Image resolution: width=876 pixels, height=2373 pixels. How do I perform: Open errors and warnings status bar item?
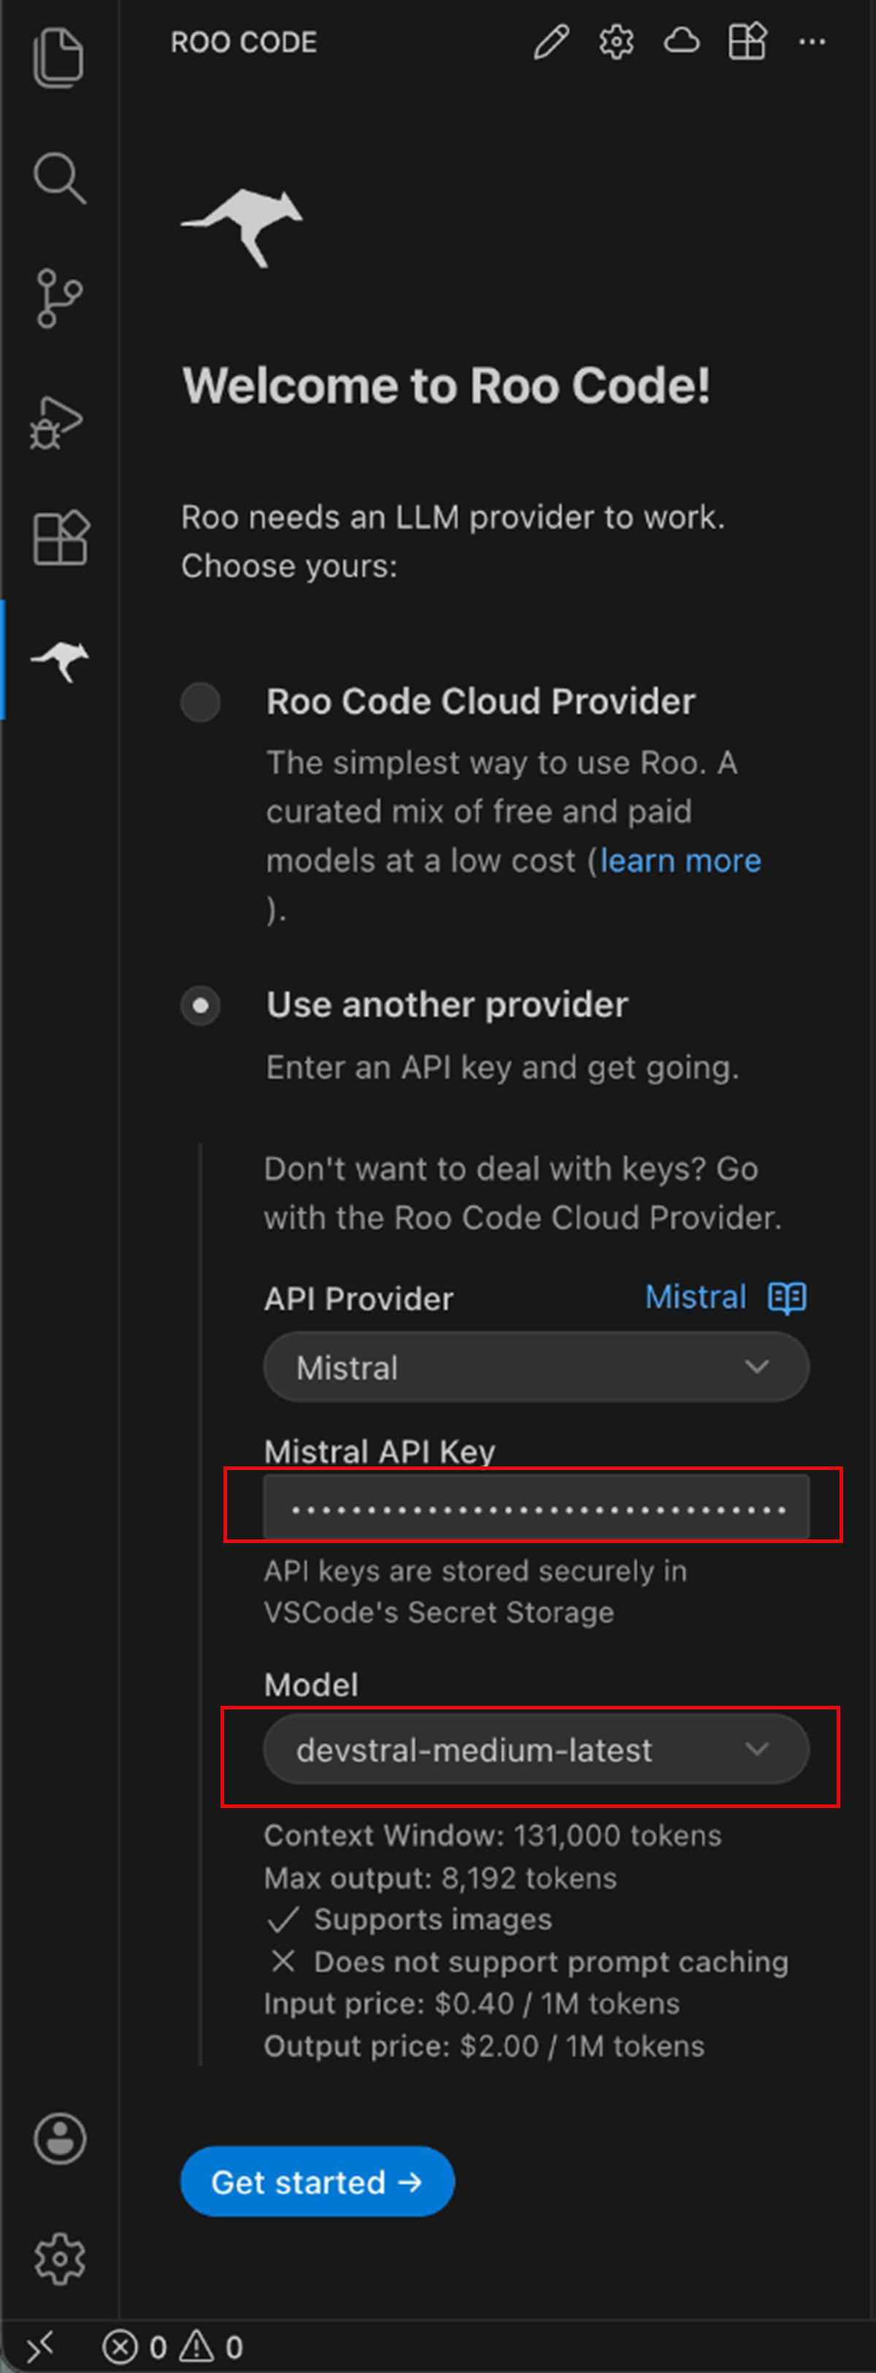(173, 2346)
